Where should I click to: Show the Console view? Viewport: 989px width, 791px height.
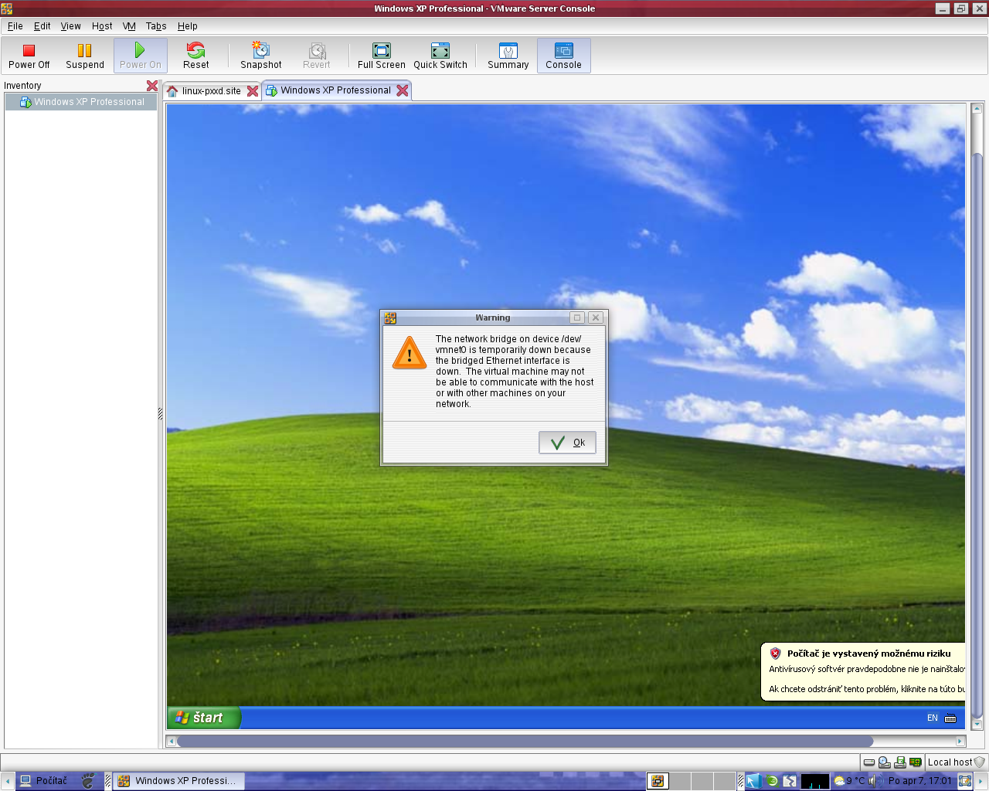point(564,56)
